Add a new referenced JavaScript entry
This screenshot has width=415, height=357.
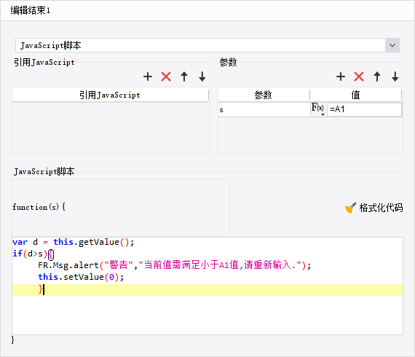148,76
